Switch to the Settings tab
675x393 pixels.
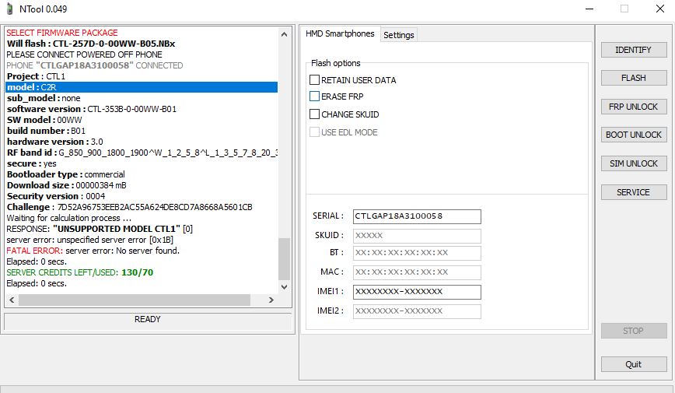[x=399, y=35]
